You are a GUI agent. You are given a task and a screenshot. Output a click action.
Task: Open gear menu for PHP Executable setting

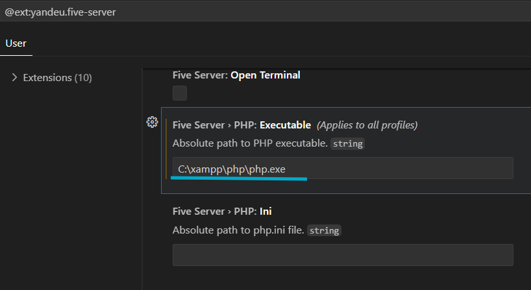point(152,122)
